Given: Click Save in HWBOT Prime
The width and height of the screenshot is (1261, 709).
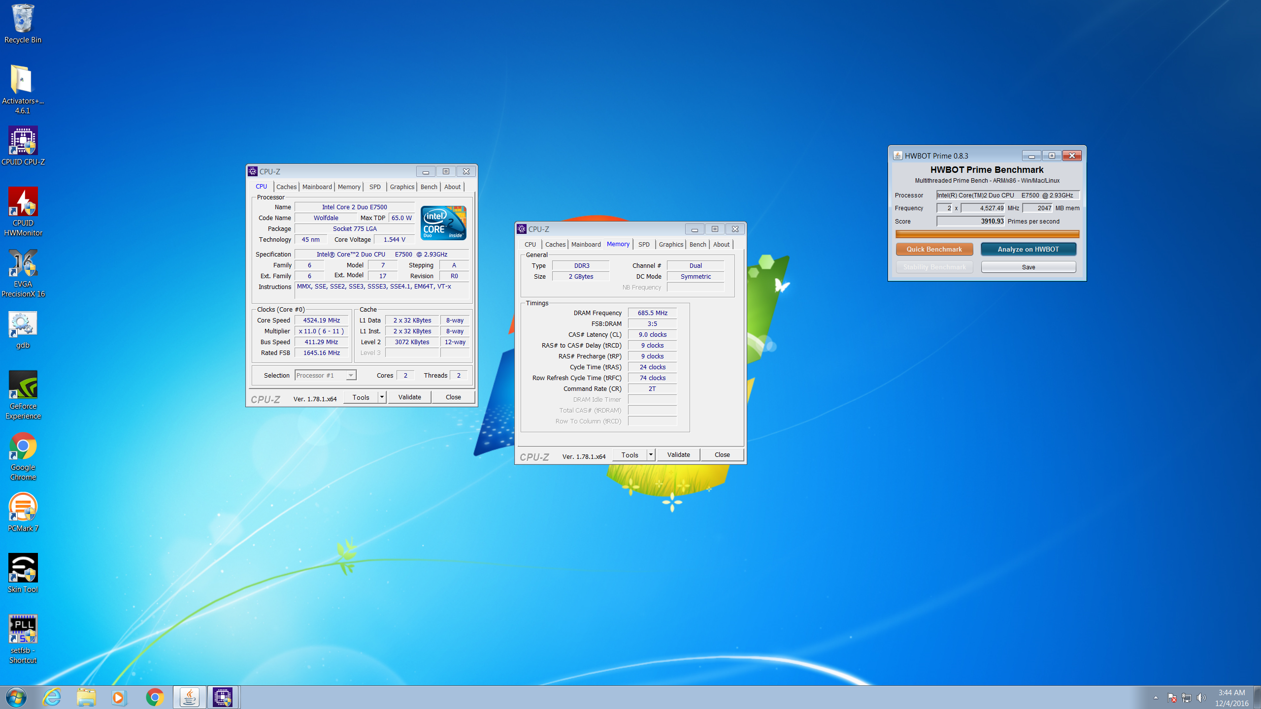Looking at the screenshot, I should coord(1029,267).
